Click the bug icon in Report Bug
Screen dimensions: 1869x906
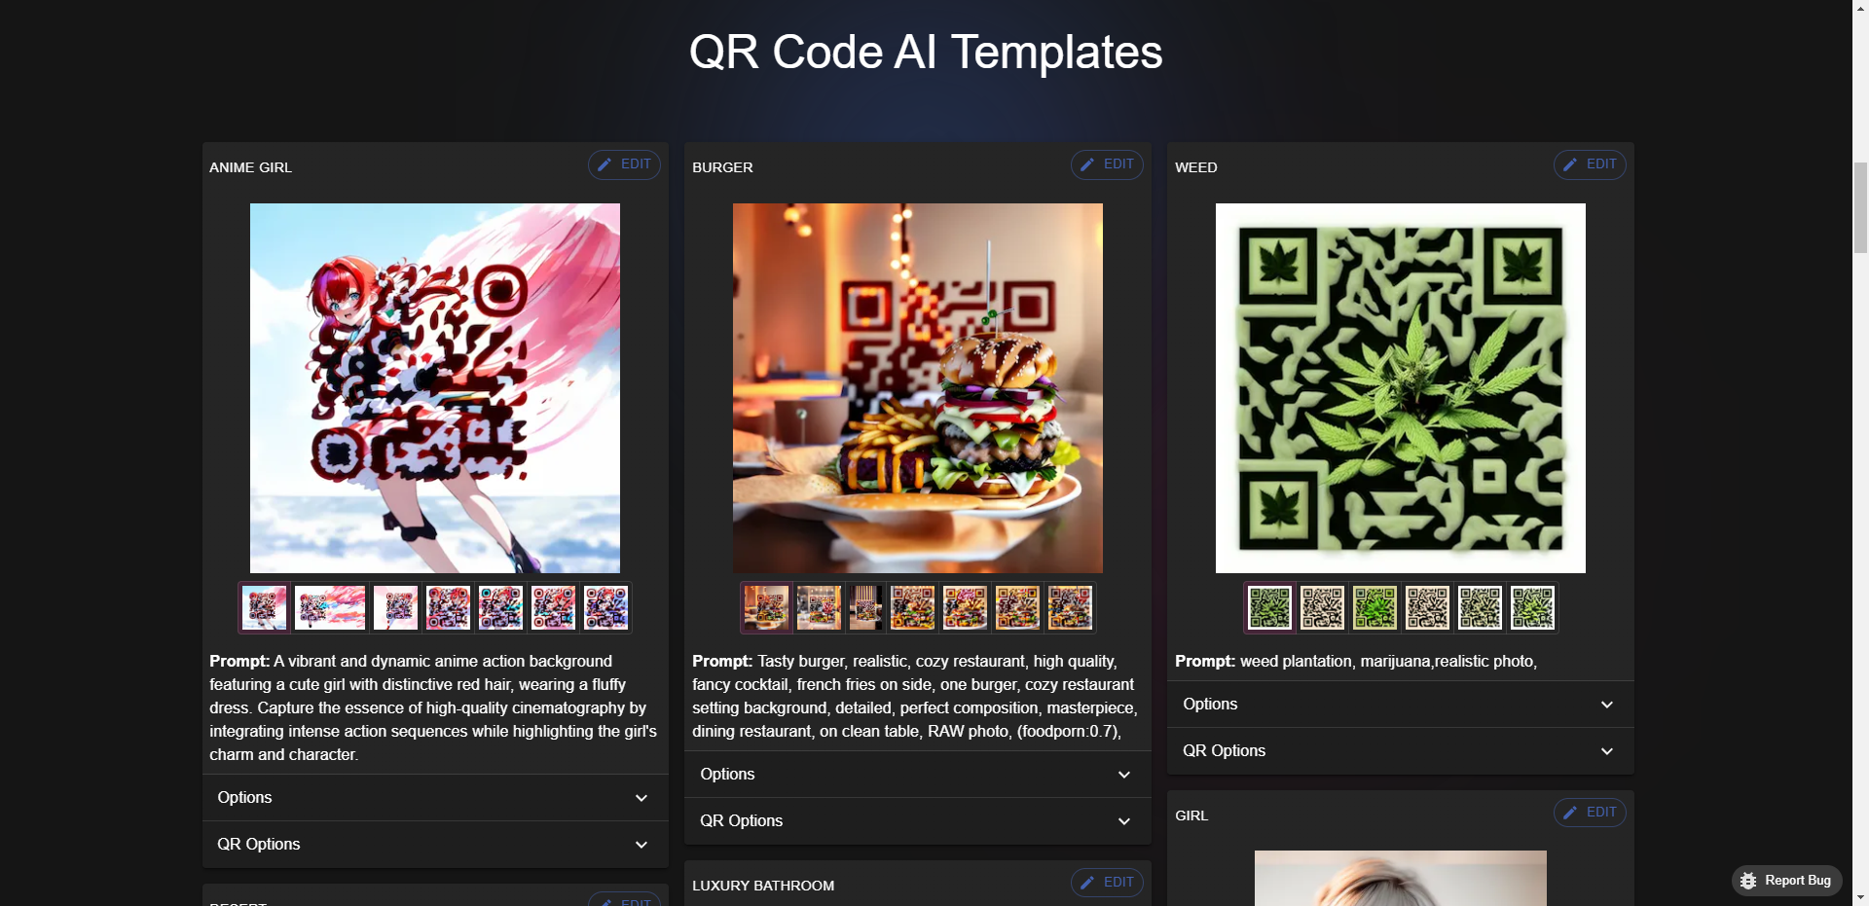click(x=1748, y=881)
